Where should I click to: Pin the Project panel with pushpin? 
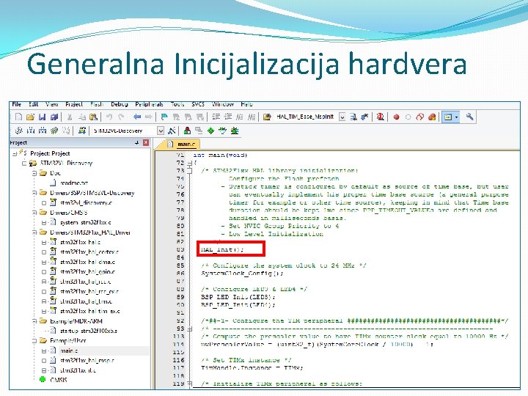[136, 143]
